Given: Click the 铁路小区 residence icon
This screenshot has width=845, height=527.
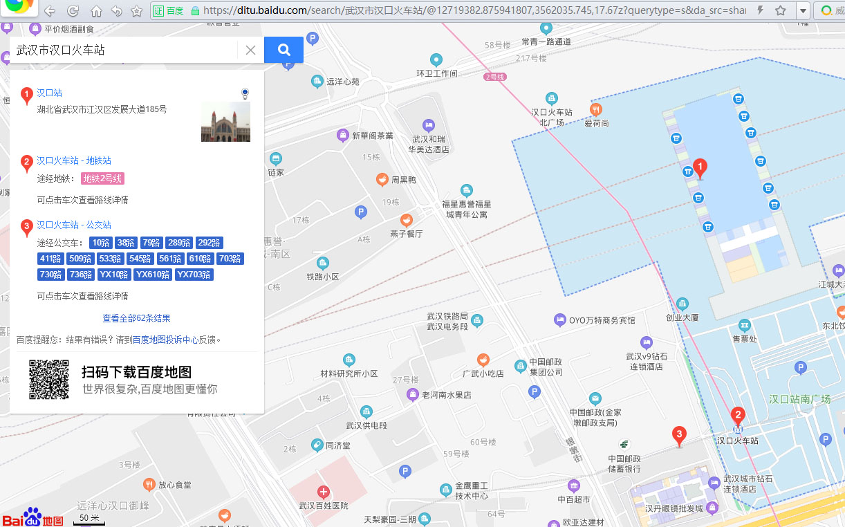Looking at the screenshot, I should (x=322, y=263).
